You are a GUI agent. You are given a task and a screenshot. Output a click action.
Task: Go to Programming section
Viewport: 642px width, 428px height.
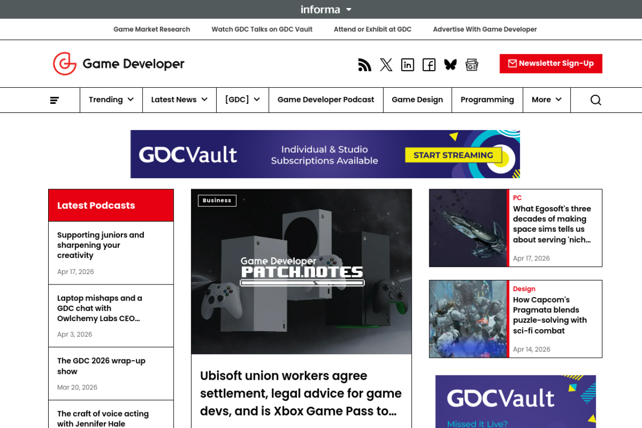(x=488, y=100)
